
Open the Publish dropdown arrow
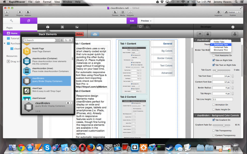point(239,12)
